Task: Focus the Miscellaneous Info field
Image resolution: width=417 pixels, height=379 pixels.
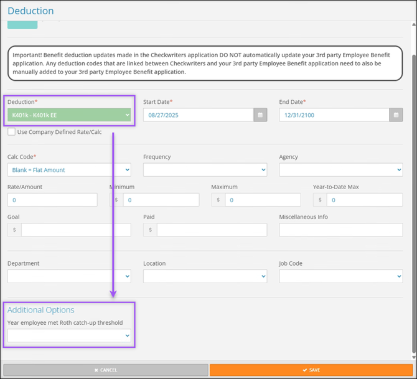Action: click(x=341, y=230)
